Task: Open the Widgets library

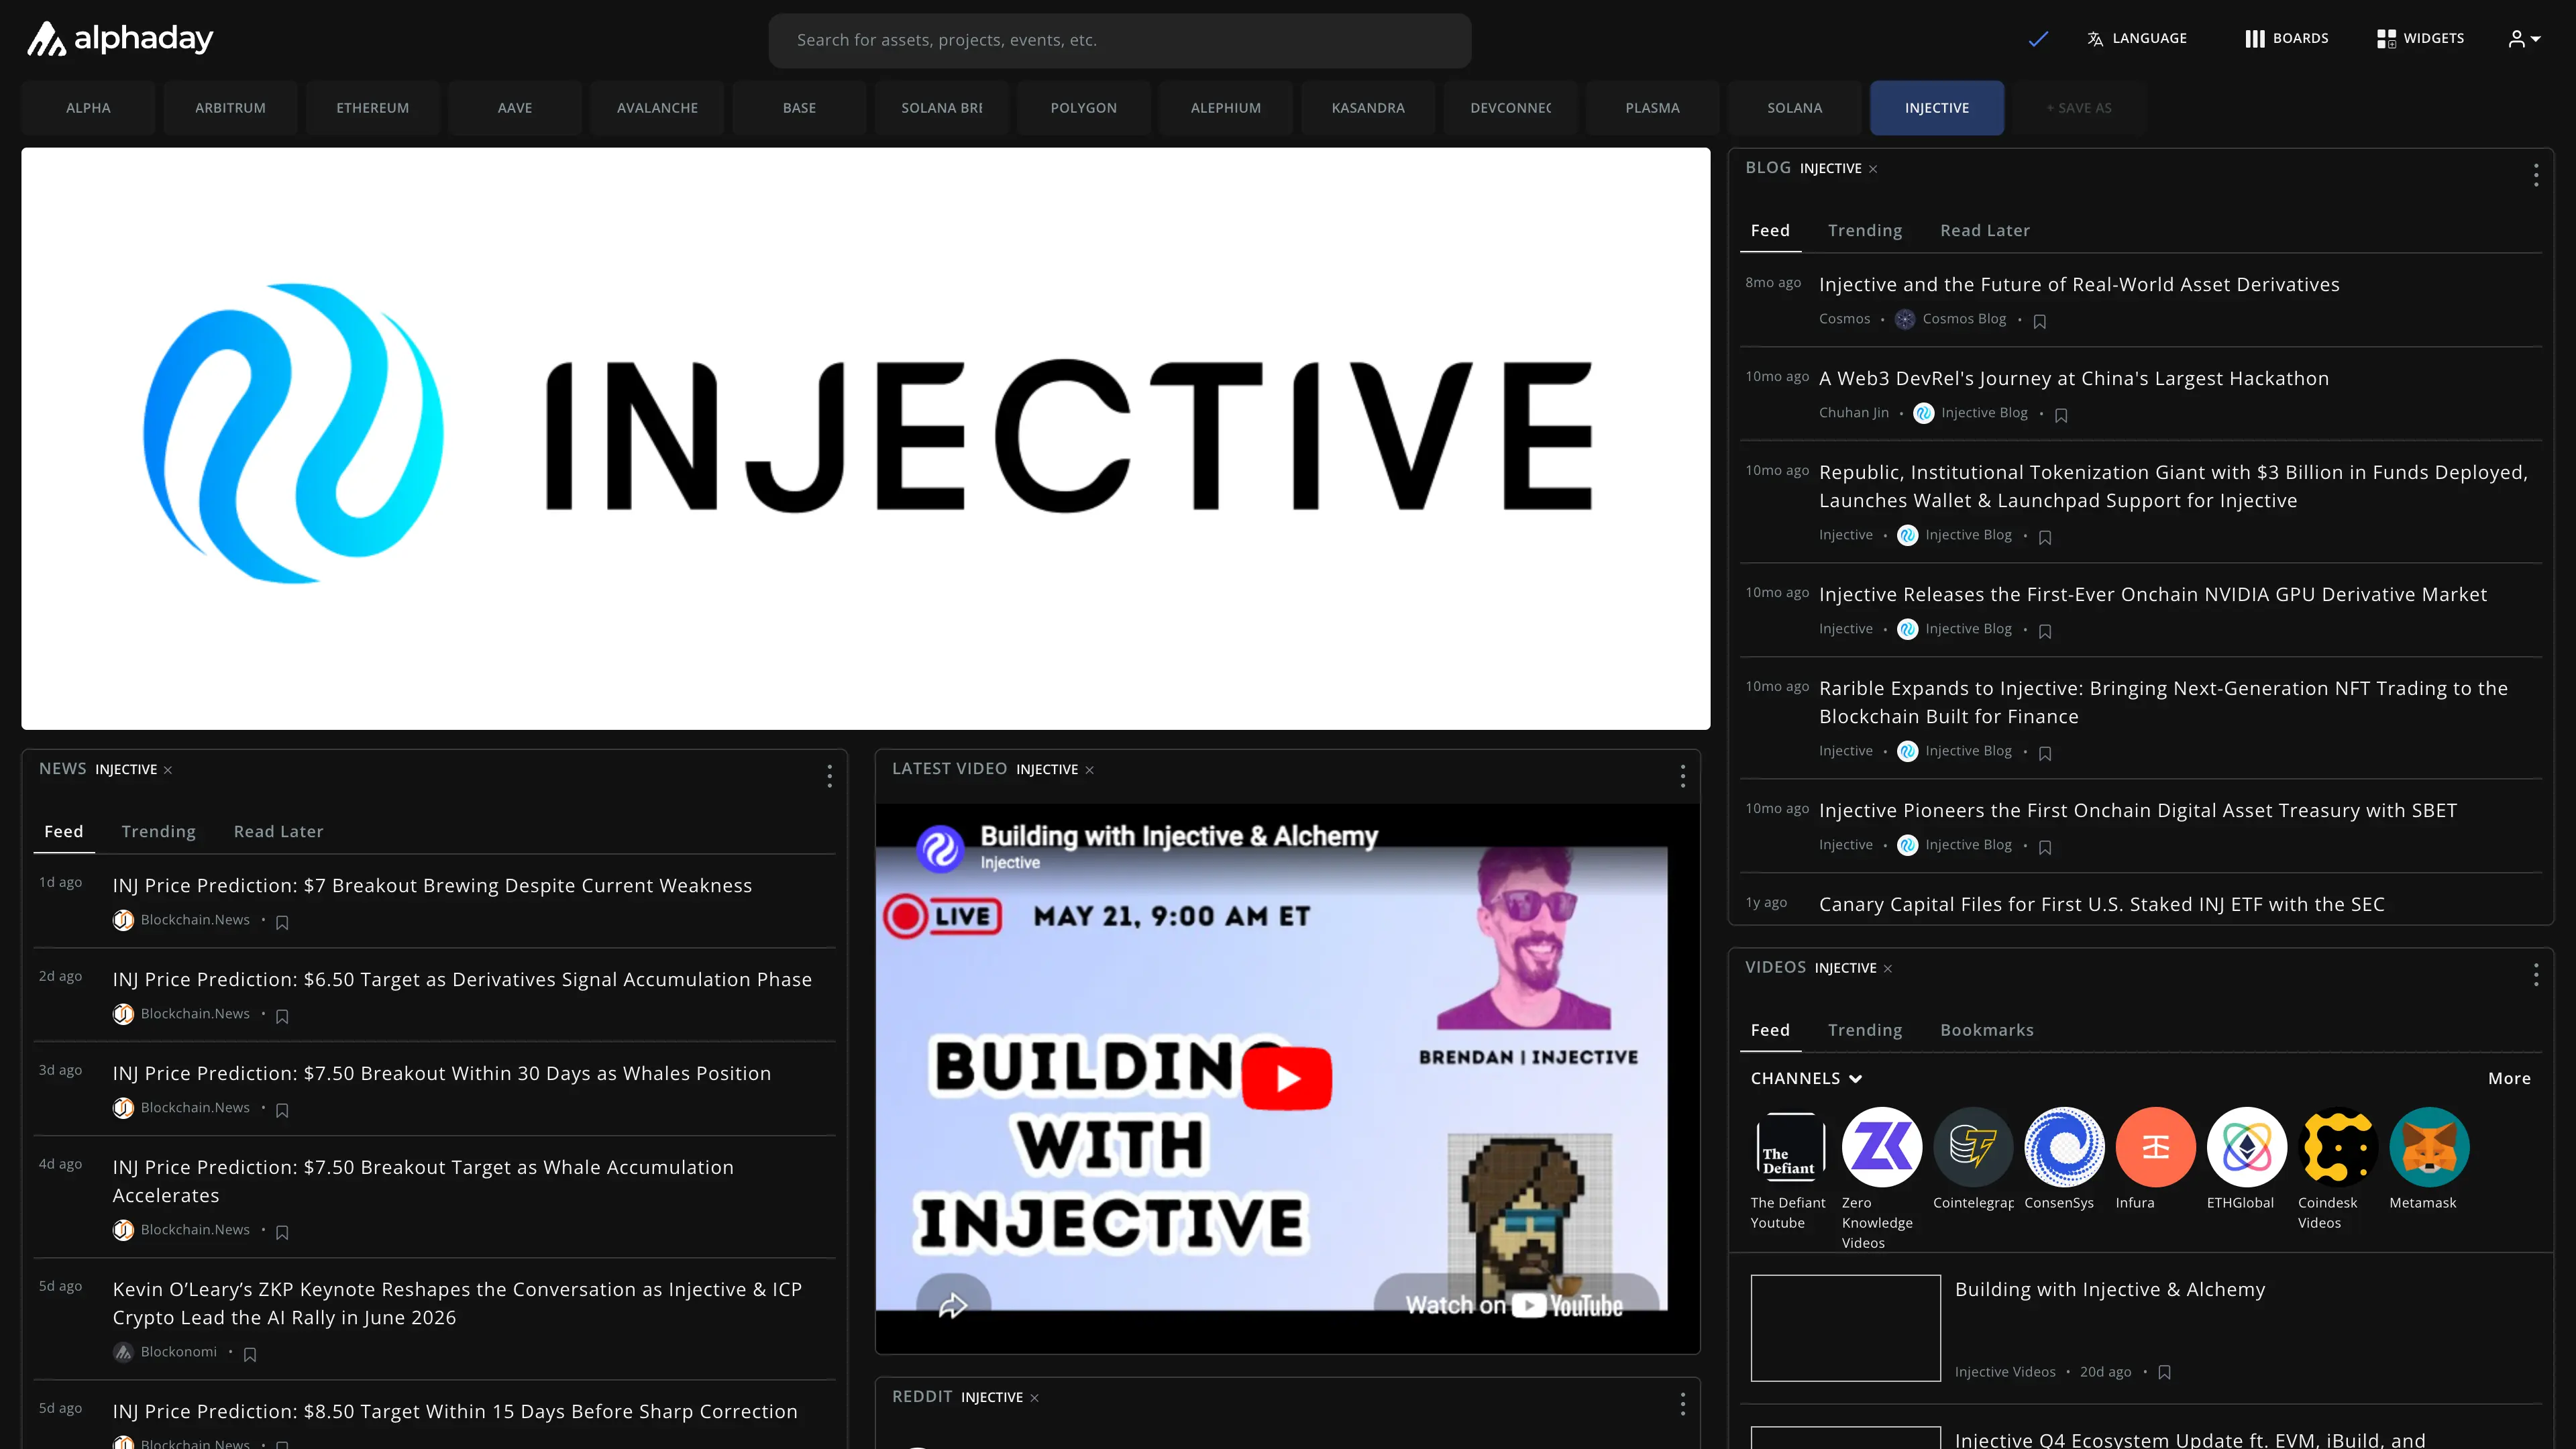Action: click(x=2420, y=39)
